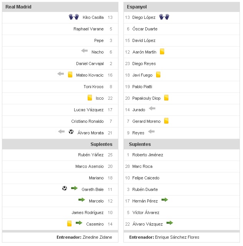Click goalkeeper gloves icon beside Diego López
The image size is (243, 246).
(x=164, y=17)
